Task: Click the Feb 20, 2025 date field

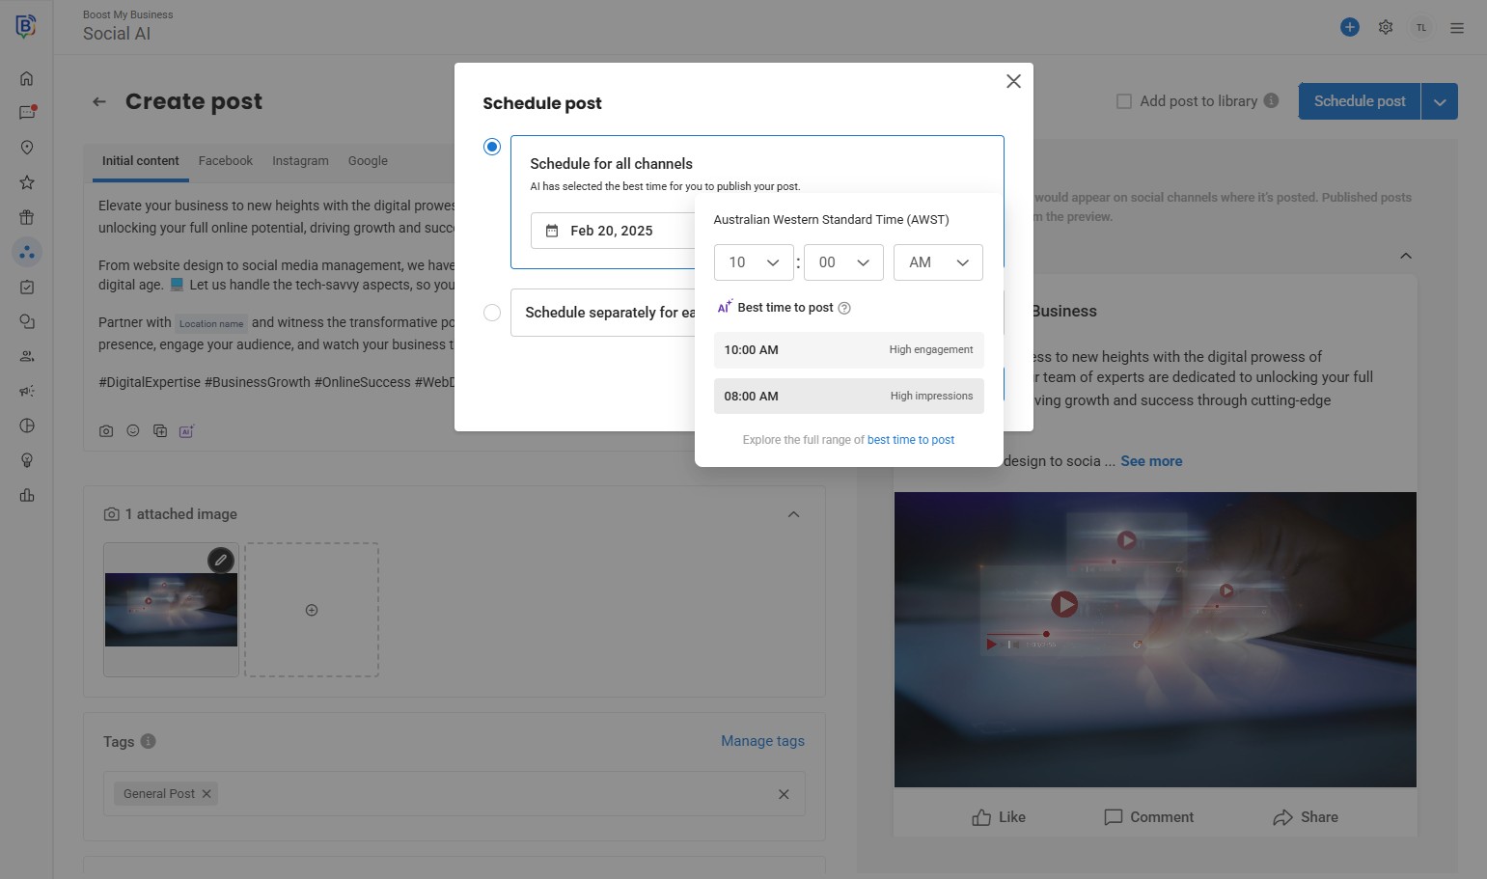Action: 612,231
